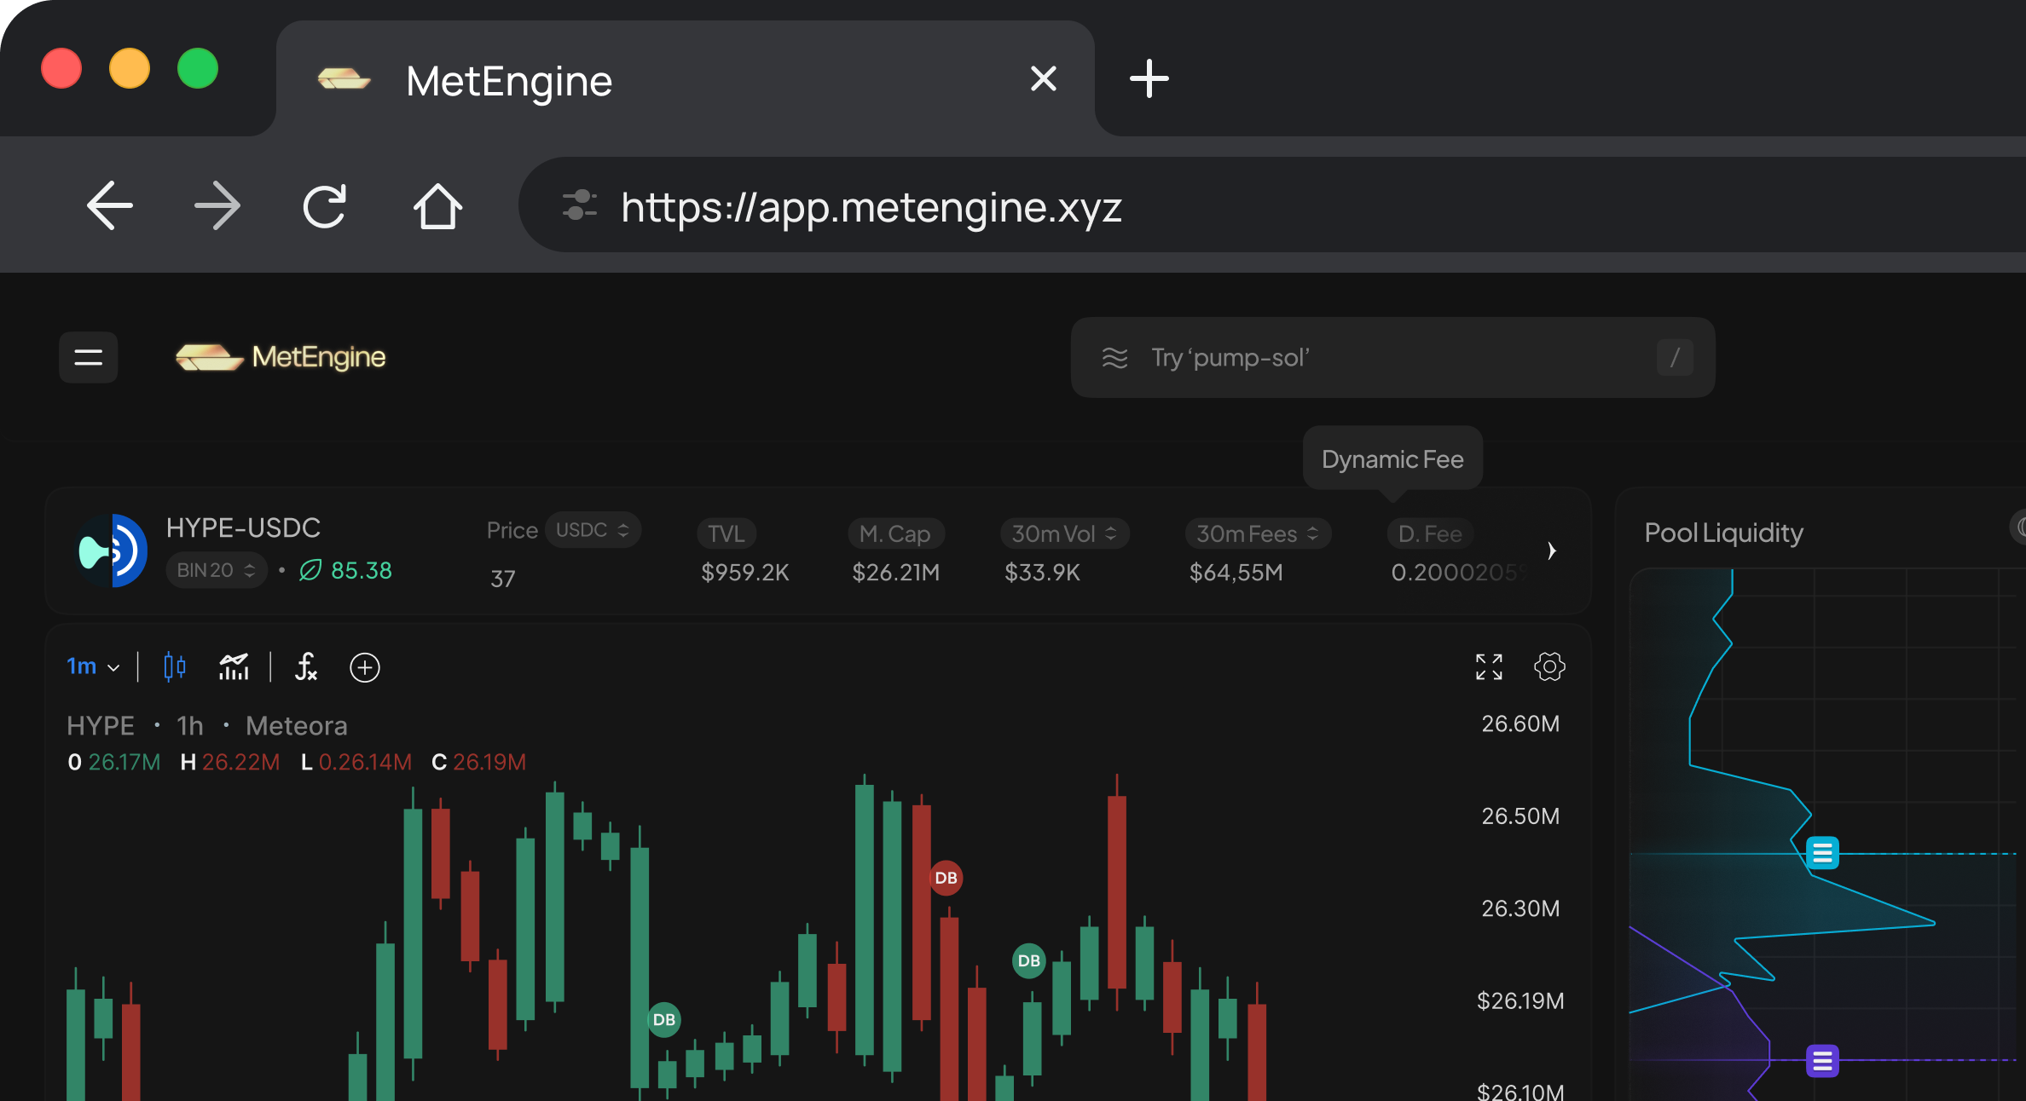Open the indicators icon on the chart toolbar
This screenshot has width=2026, height=1101.
[234, 667]
